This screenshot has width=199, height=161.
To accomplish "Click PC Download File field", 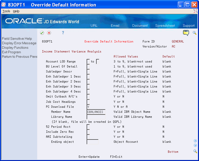I will pyautogui.click(x=88, y=107).
